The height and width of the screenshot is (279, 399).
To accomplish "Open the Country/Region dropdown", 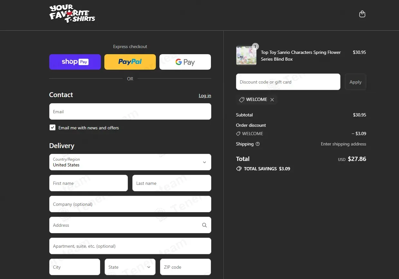I will (x=130, y=162).
